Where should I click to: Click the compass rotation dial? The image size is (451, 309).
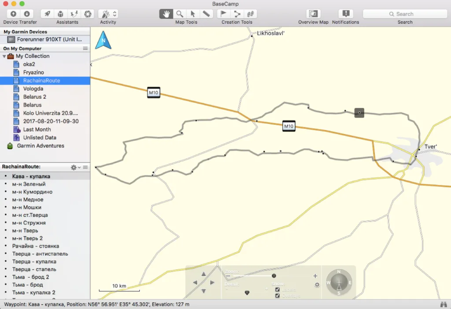[x=339, y=283]
